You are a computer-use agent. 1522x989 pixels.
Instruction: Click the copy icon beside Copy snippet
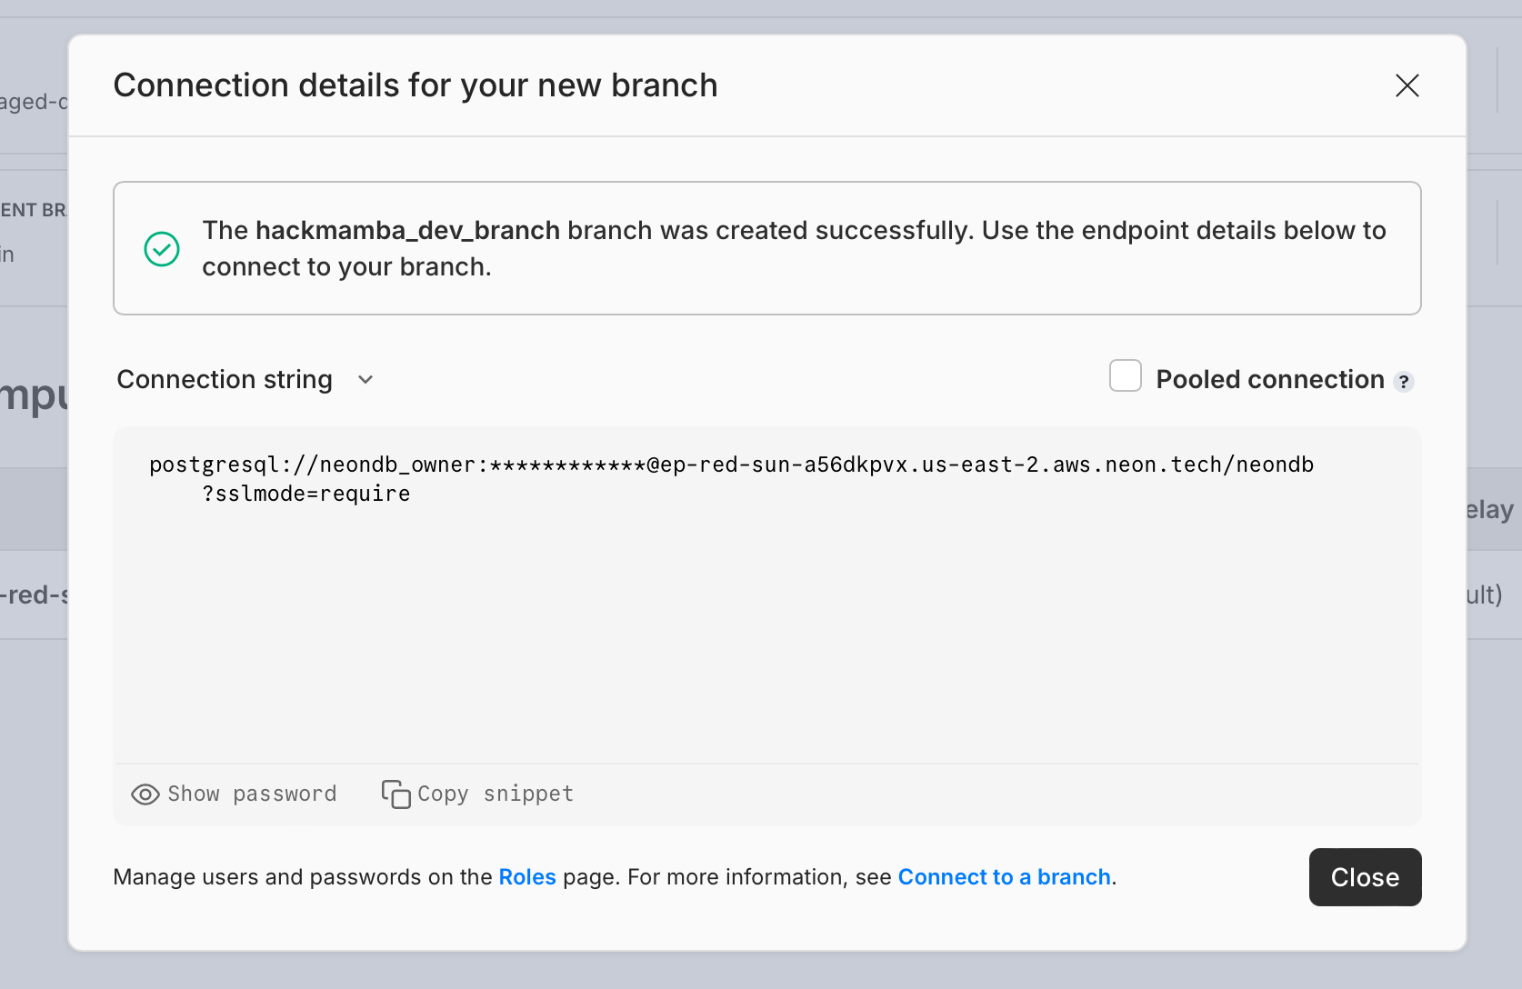(396, 794)
